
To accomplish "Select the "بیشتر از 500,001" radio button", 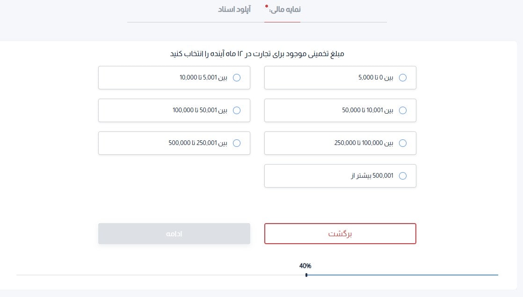I will pyautogui.click(x=403, y=176).
